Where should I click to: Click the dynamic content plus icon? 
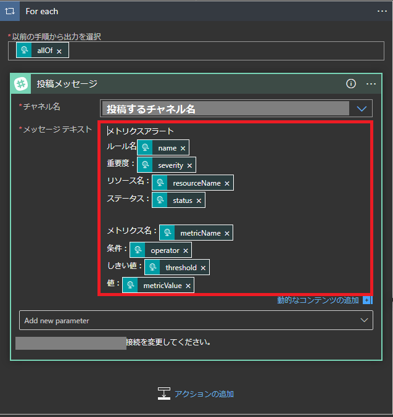(368, 300)
